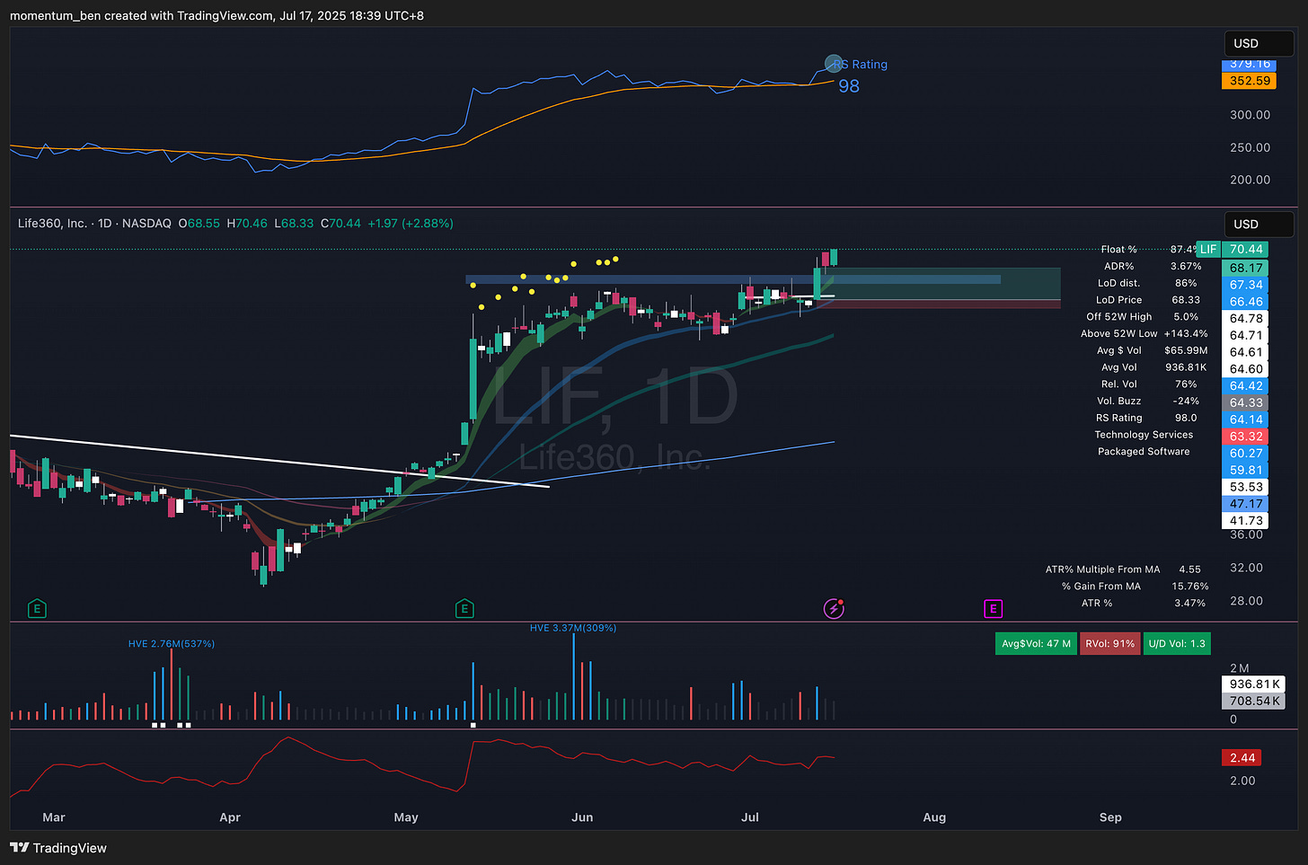Image resolution: width=1308 pixels, height=865 pixels.
Task: Click the blue circle marker beside RS Rating
Action: 834,64
